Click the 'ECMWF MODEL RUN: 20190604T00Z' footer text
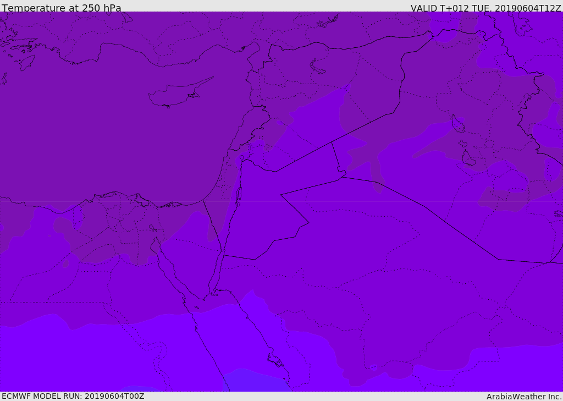 click(73, 396)
